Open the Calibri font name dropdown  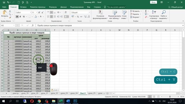click(x=30, y=12)
